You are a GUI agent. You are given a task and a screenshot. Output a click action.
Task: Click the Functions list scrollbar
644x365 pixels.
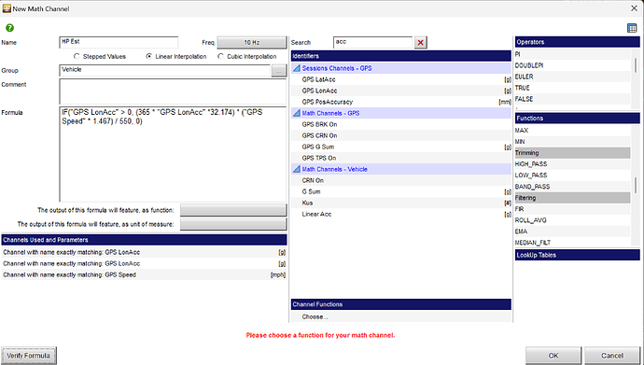(x=636, y=186)
